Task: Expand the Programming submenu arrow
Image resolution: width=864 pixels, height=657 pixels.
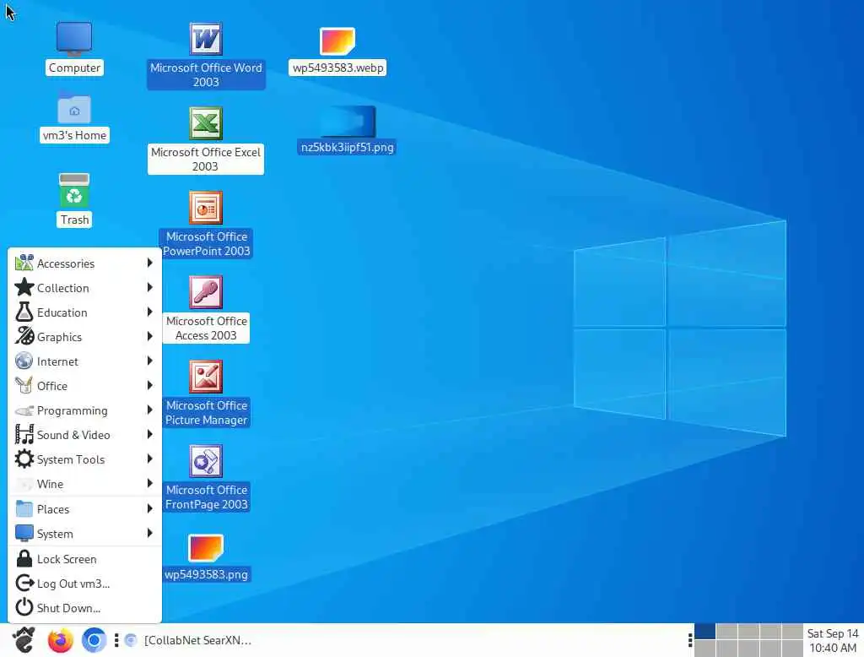Action: [149, 410]
